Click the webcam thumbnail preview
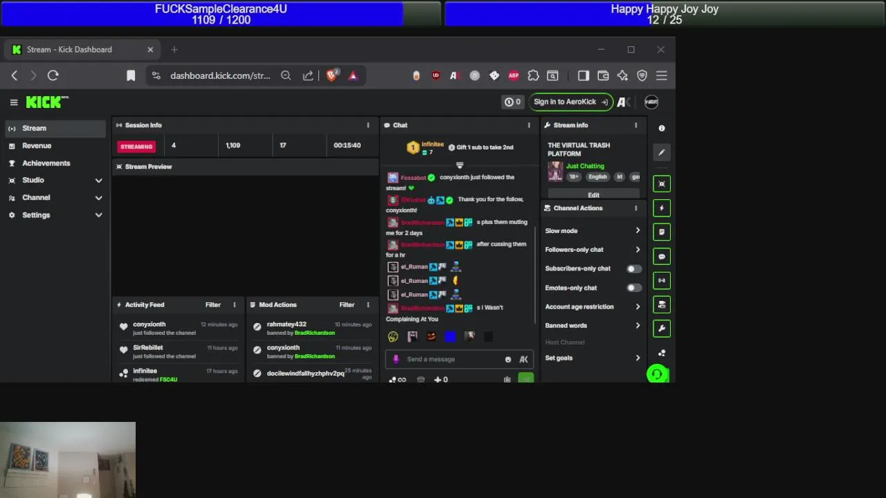The width and height of the screenshot is (886, 498). (x=68, y=460)
